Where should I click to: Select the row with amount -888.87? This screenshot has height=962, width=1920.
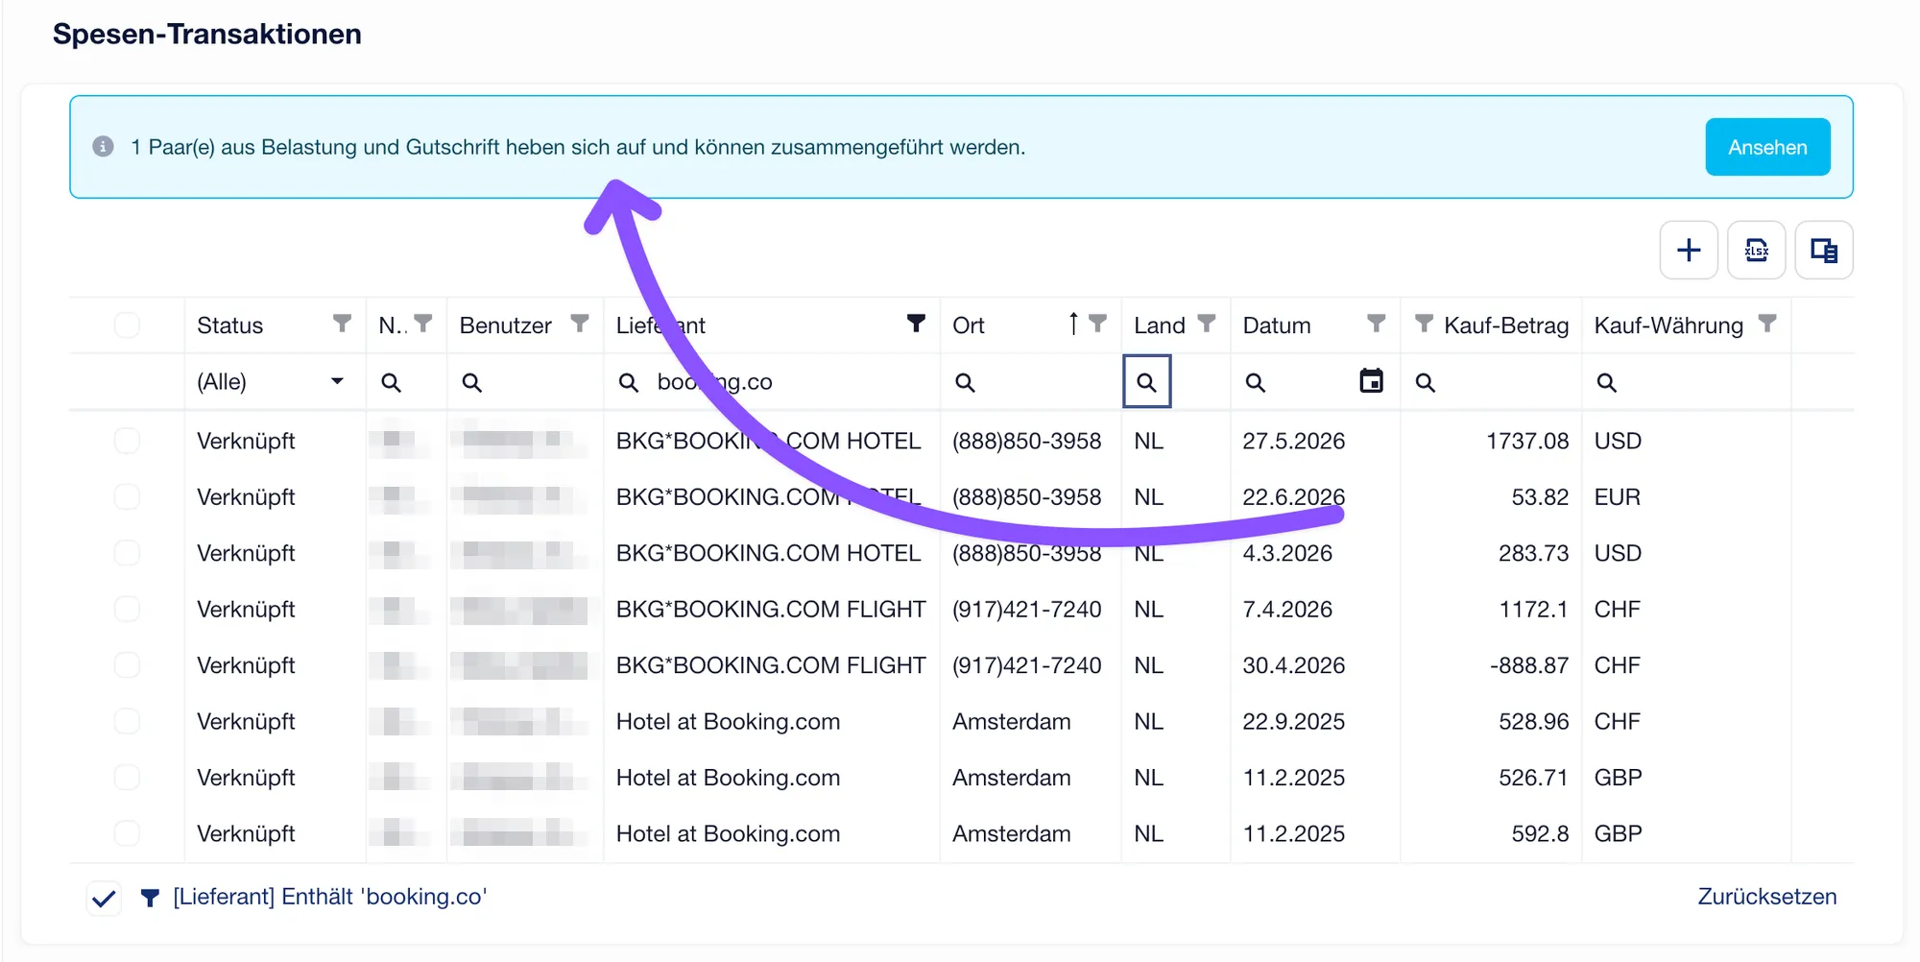(127, 664)
